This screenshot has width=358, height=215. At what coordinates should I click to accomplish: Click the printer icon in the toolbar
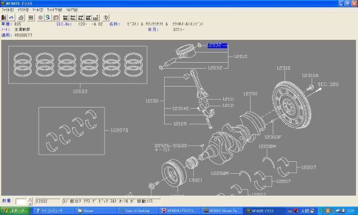coord(21,17)
